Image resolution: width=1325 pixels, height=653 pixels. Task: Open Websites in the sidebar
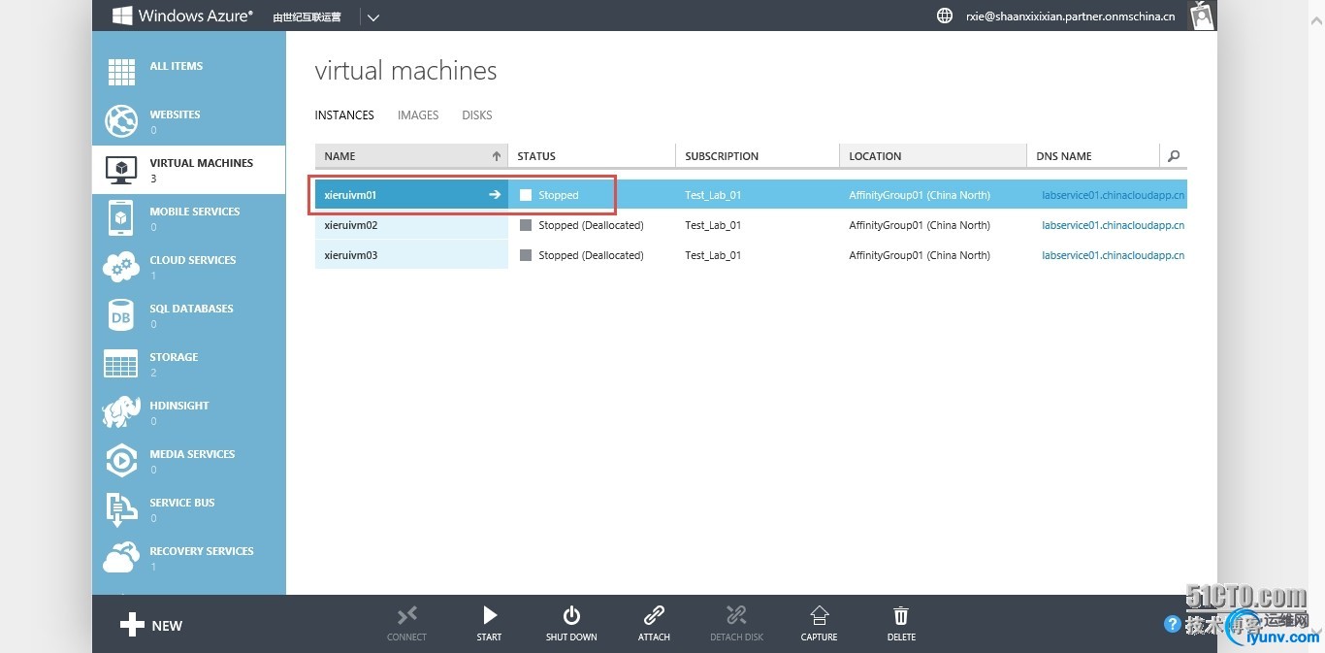[189, 121]
